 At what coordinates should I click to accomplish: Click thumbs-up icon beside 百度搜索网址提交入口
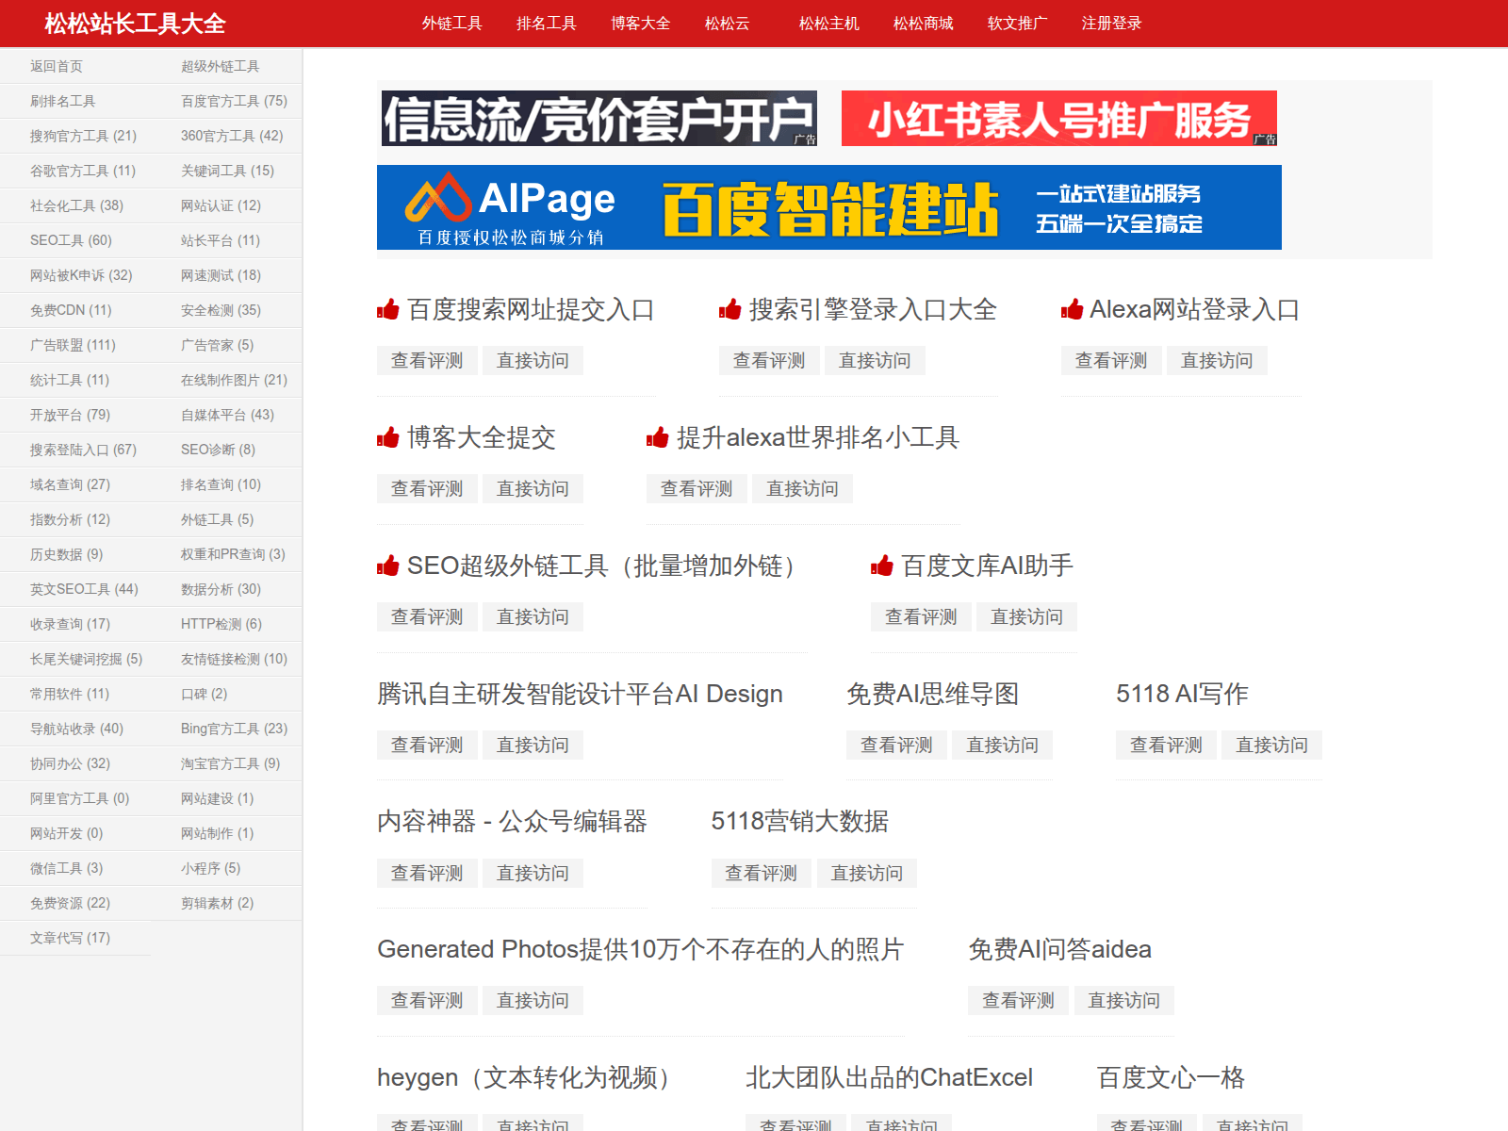(x=388, y=309)
